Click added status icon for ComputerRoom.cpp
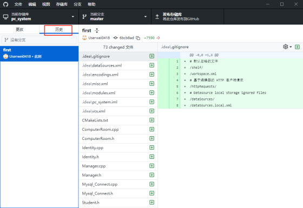Screen dimensions: 303x208 coord(152,129)
